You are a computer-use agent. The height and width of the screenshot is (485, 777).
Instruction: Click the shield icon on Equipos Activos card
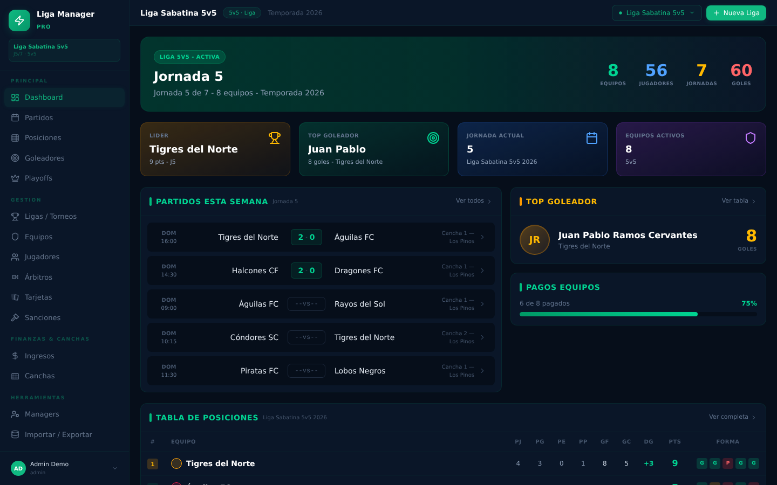[751, 138]
